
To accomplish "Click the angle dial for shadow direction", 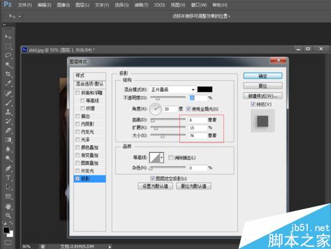I will pos(156,109).
